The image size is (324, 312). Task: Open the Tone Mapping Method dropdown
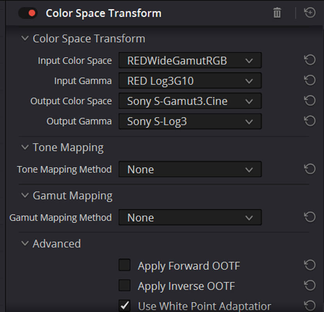[x=190, y=169]
